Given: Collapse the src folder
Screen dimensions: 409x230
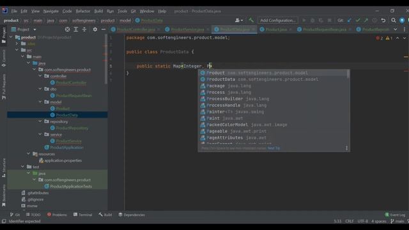Looking at the screenshot, I should [17, 50].
